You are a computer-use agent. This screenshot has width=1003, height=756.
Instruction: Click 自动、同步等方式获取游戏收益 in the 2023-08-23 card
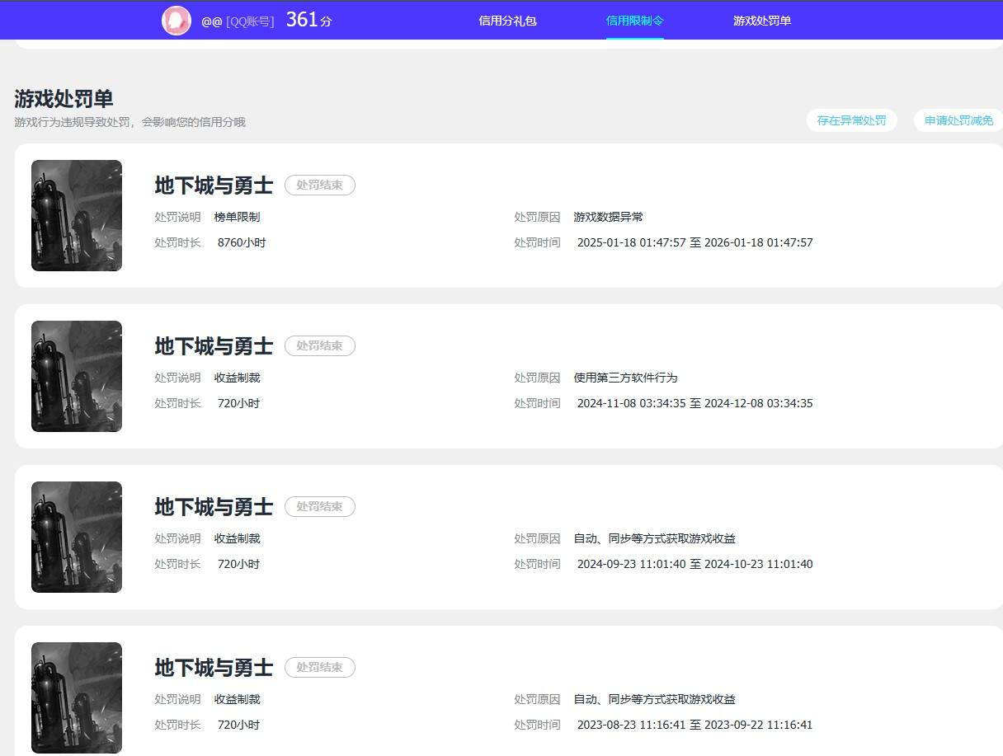point(655,699)
